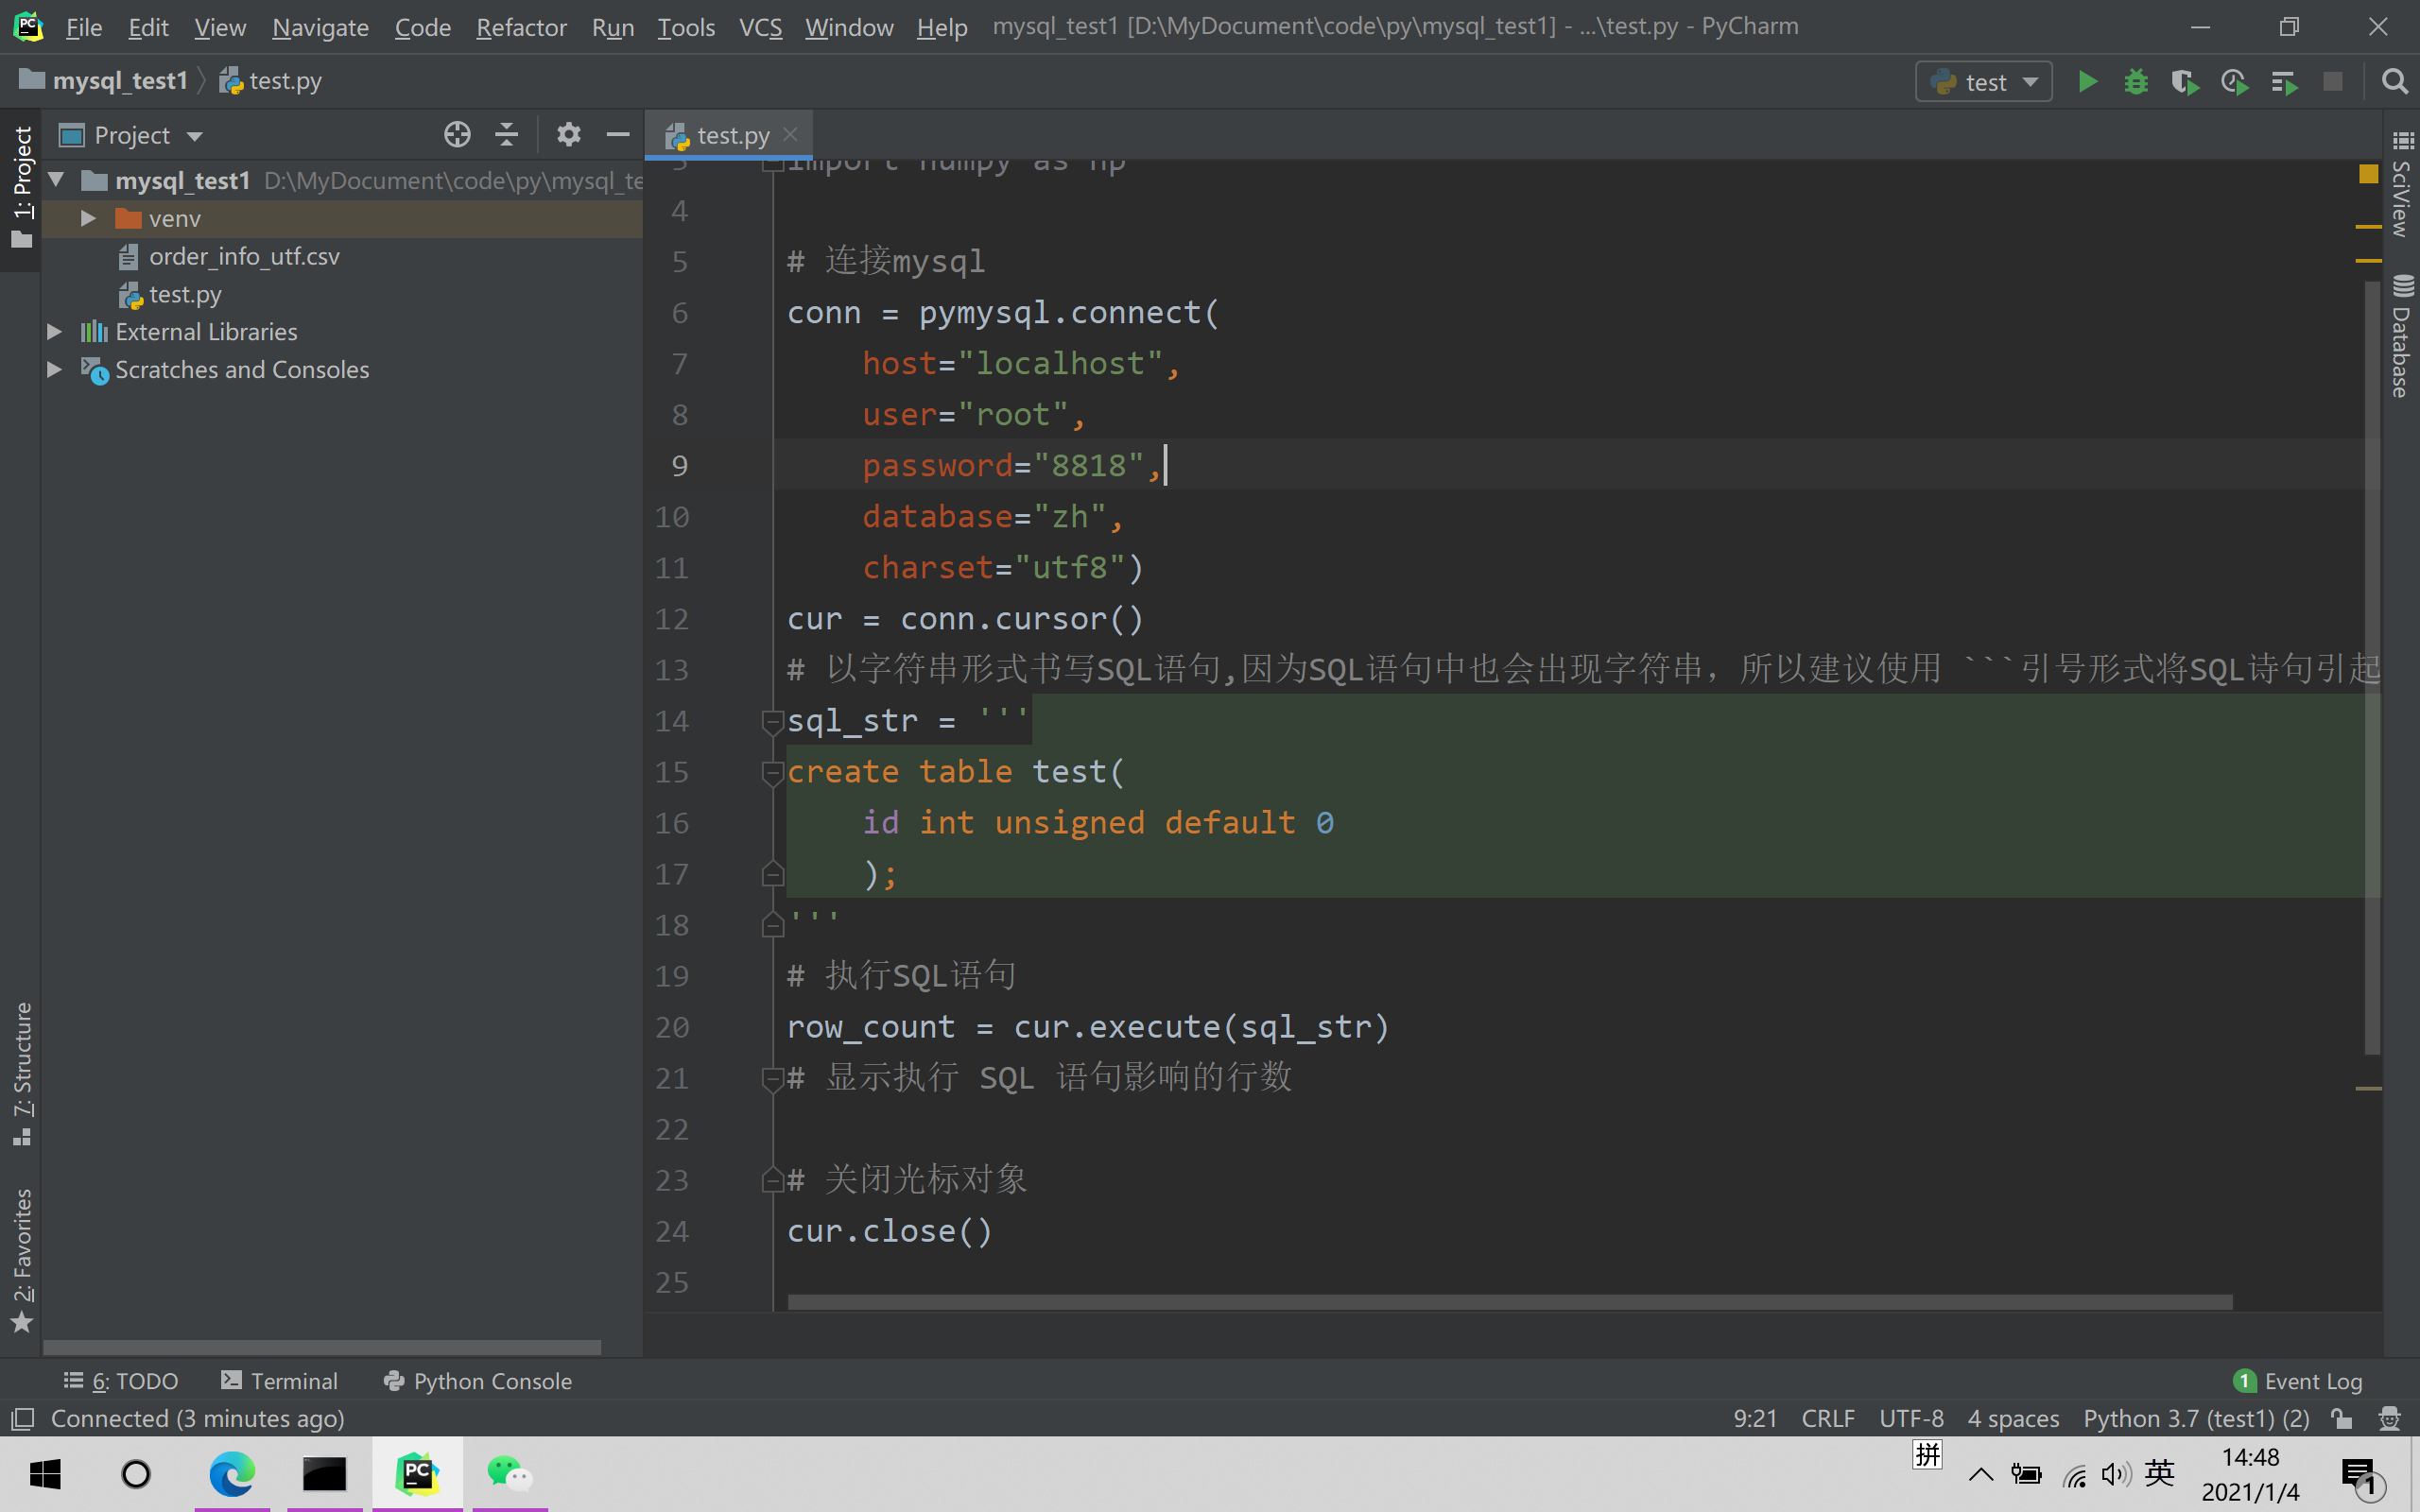The height and width of the screenshot is (1512, 2420).
Task: Open the Tools menu
Action: [686, 27]
